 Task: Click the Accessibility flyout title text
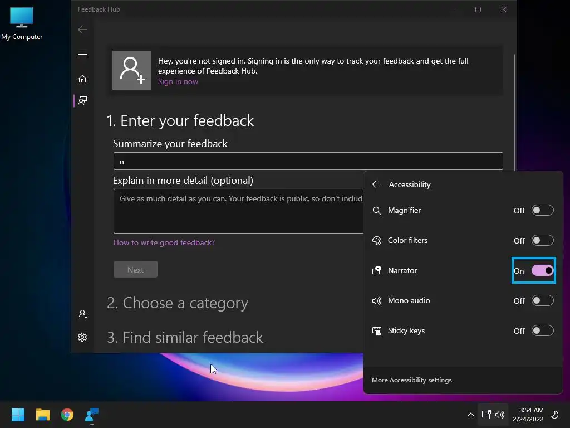(410, 184)
